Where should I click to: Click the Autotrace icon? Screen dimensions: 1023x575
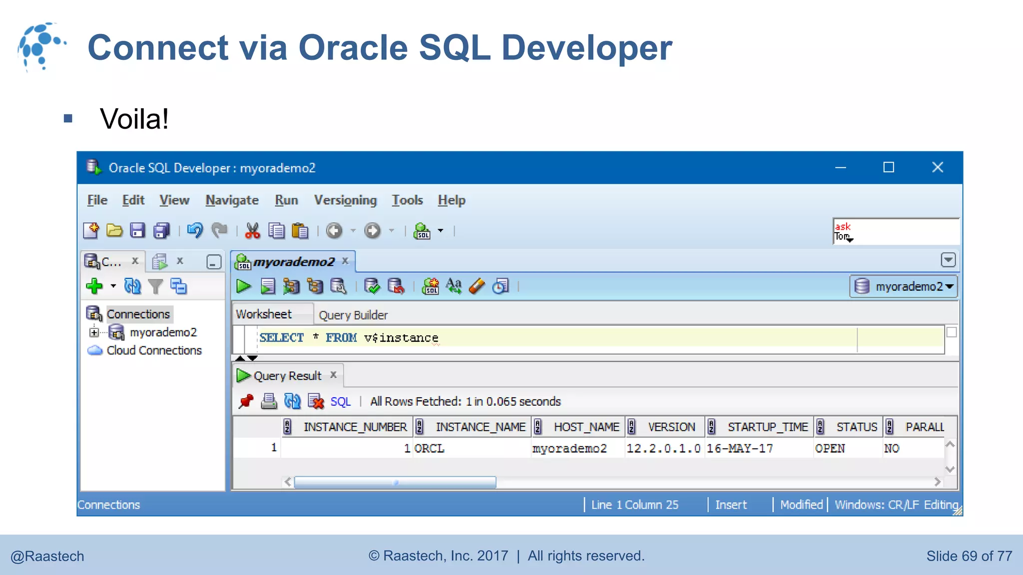pos(315,287)
